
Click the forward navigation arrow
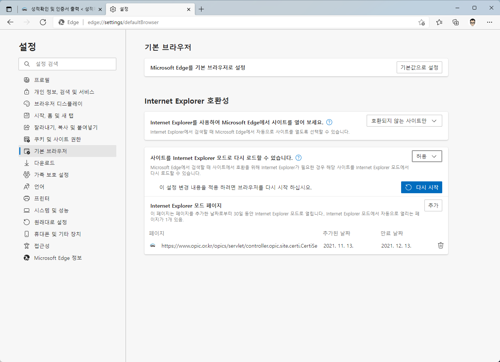tap(27, 22)
